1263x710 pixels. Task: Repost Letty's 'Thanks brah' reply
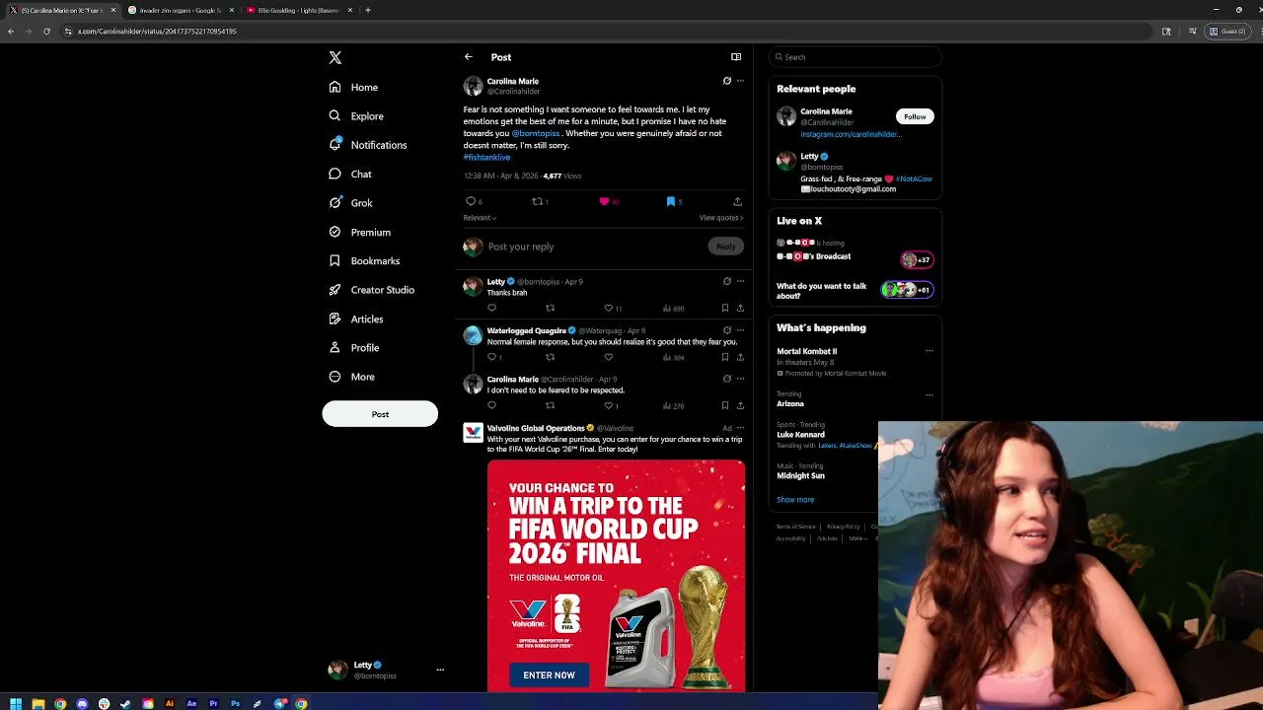(550, 308)
